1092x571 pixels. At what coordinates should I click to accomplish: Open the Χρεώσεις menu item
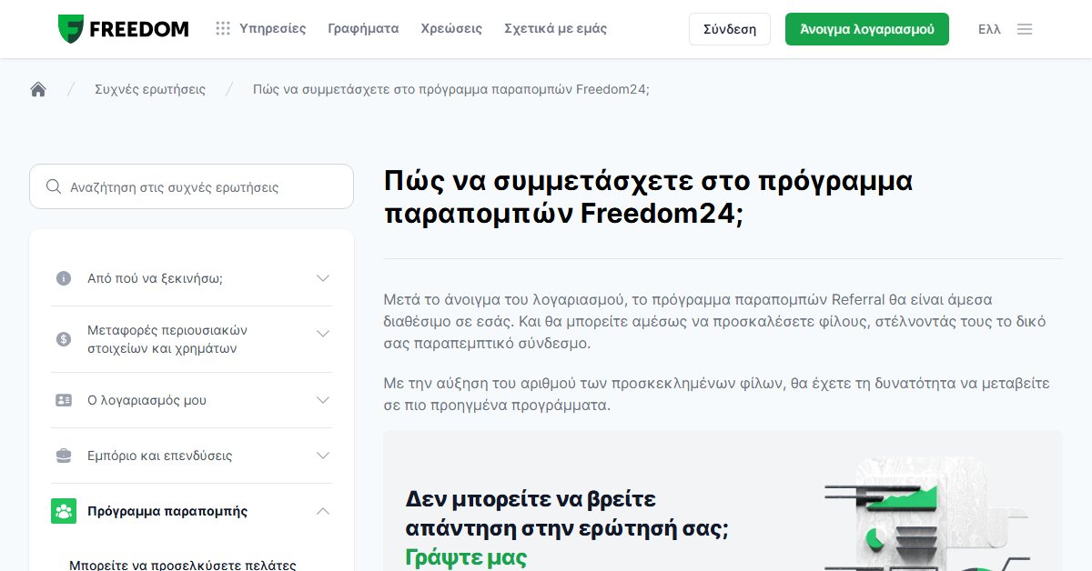[451, 28]
